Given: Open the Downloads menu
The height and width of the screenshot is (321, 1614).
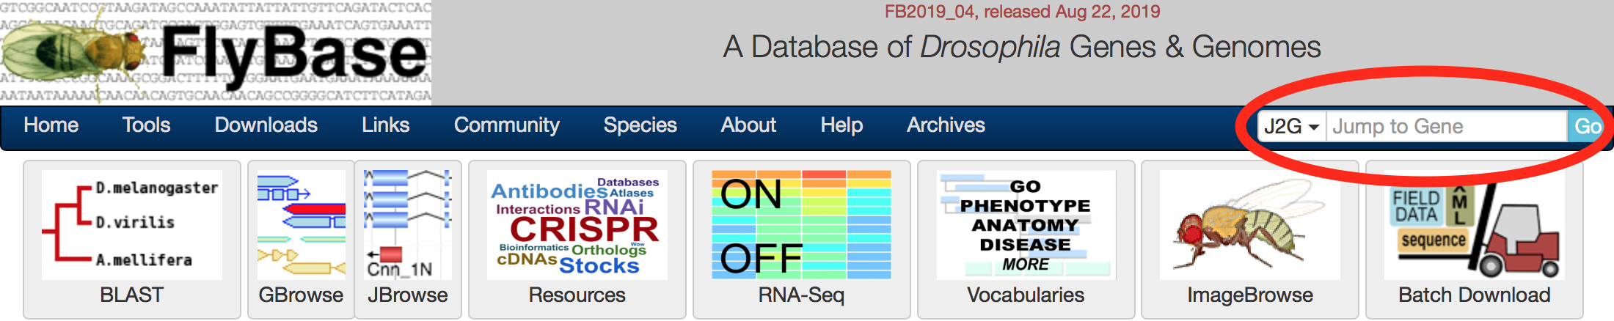Looking at the screenshot, I should [x=266, y=125].
